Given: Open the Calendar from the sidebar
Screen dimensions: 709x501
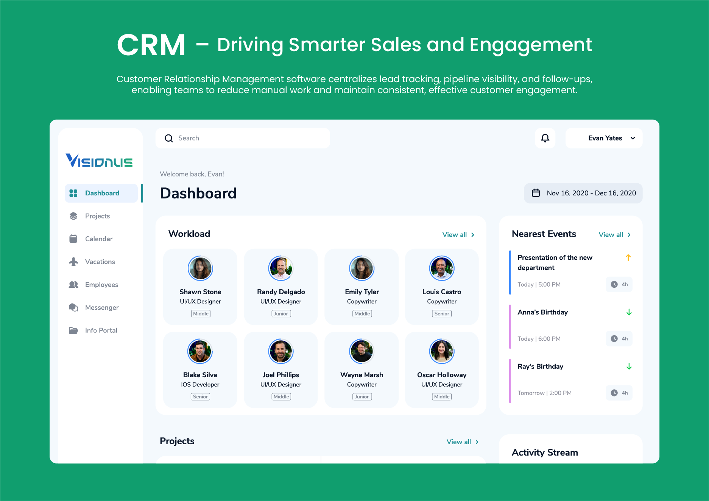Looking at the screenshot, I should click(99, 239).
